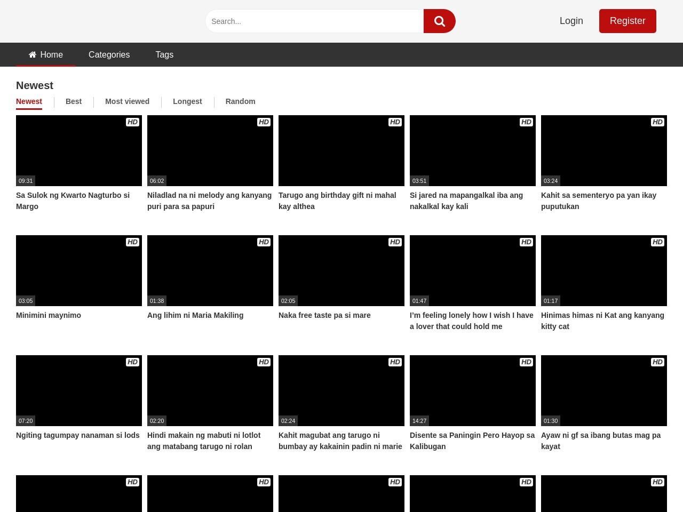Open the video thumbnail with duration 02:20

(210, 390)
